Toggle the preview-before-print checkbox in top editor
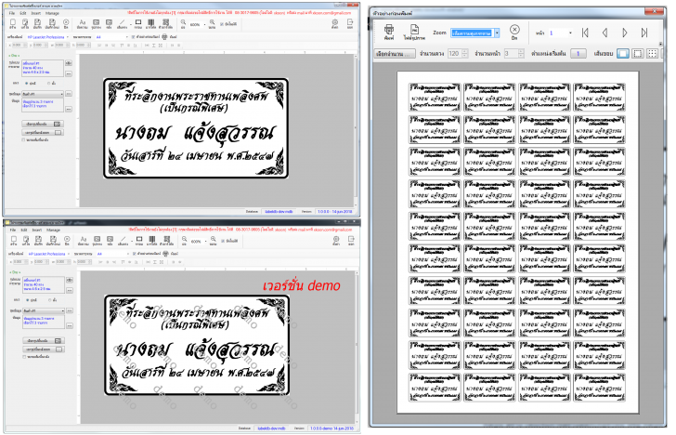Image resolution: width=676 pixels, height=435 pixels. coord(133,37)
